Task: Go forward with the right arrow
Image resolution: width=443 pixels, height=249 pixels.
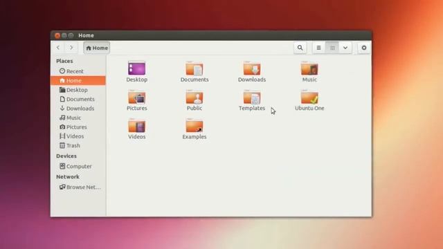Action: pyautogui.click(x=71, y=48)
